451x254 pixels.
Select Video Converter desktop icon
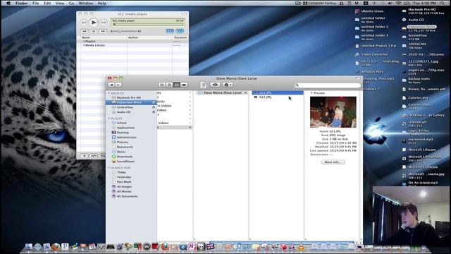371,54
